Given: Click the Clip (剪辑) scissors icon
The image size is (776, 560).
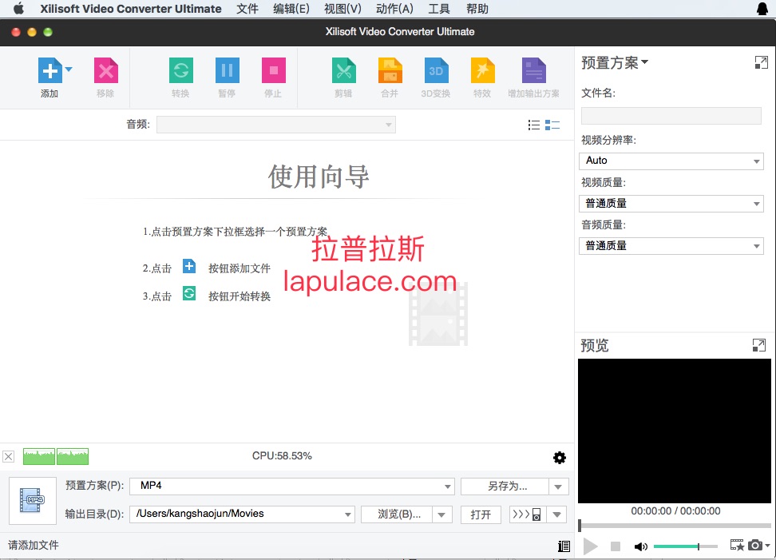Looking at the screenshot, I should coord(343,71).
